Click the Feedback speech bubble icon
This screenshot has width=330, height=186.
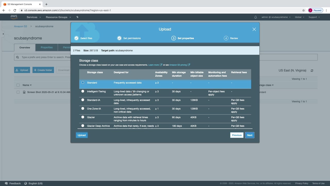pos(6,183)
